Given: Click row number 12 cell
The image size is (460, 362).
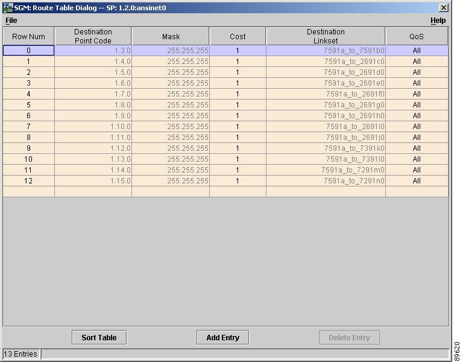Looking at the screenshot, I should click(28, 181).
